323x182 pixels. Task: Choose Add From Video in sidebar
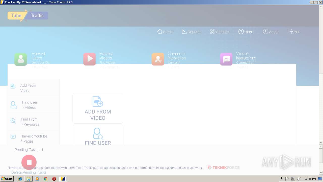tap(34, 88)
